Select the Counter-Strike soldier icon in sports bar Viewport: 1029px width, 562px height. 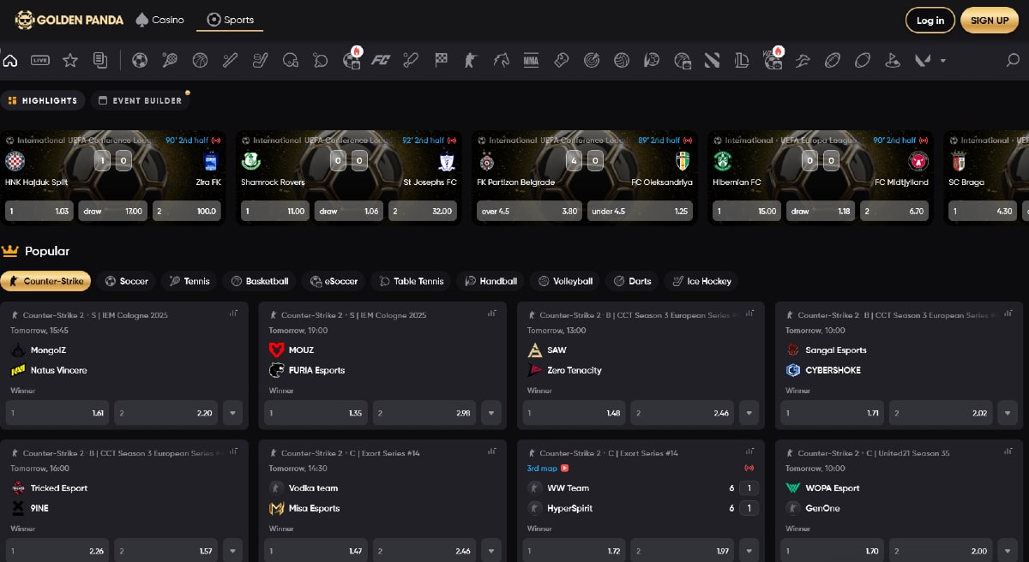pos(469,60)
